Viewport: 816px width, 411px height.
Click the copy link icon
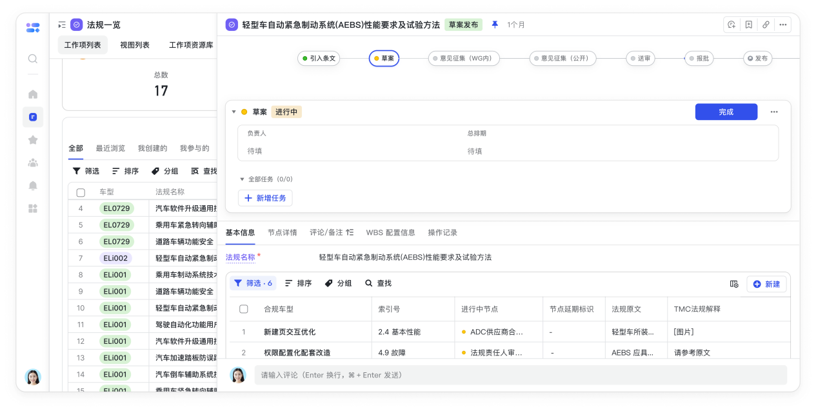click(x=766, y=25)
